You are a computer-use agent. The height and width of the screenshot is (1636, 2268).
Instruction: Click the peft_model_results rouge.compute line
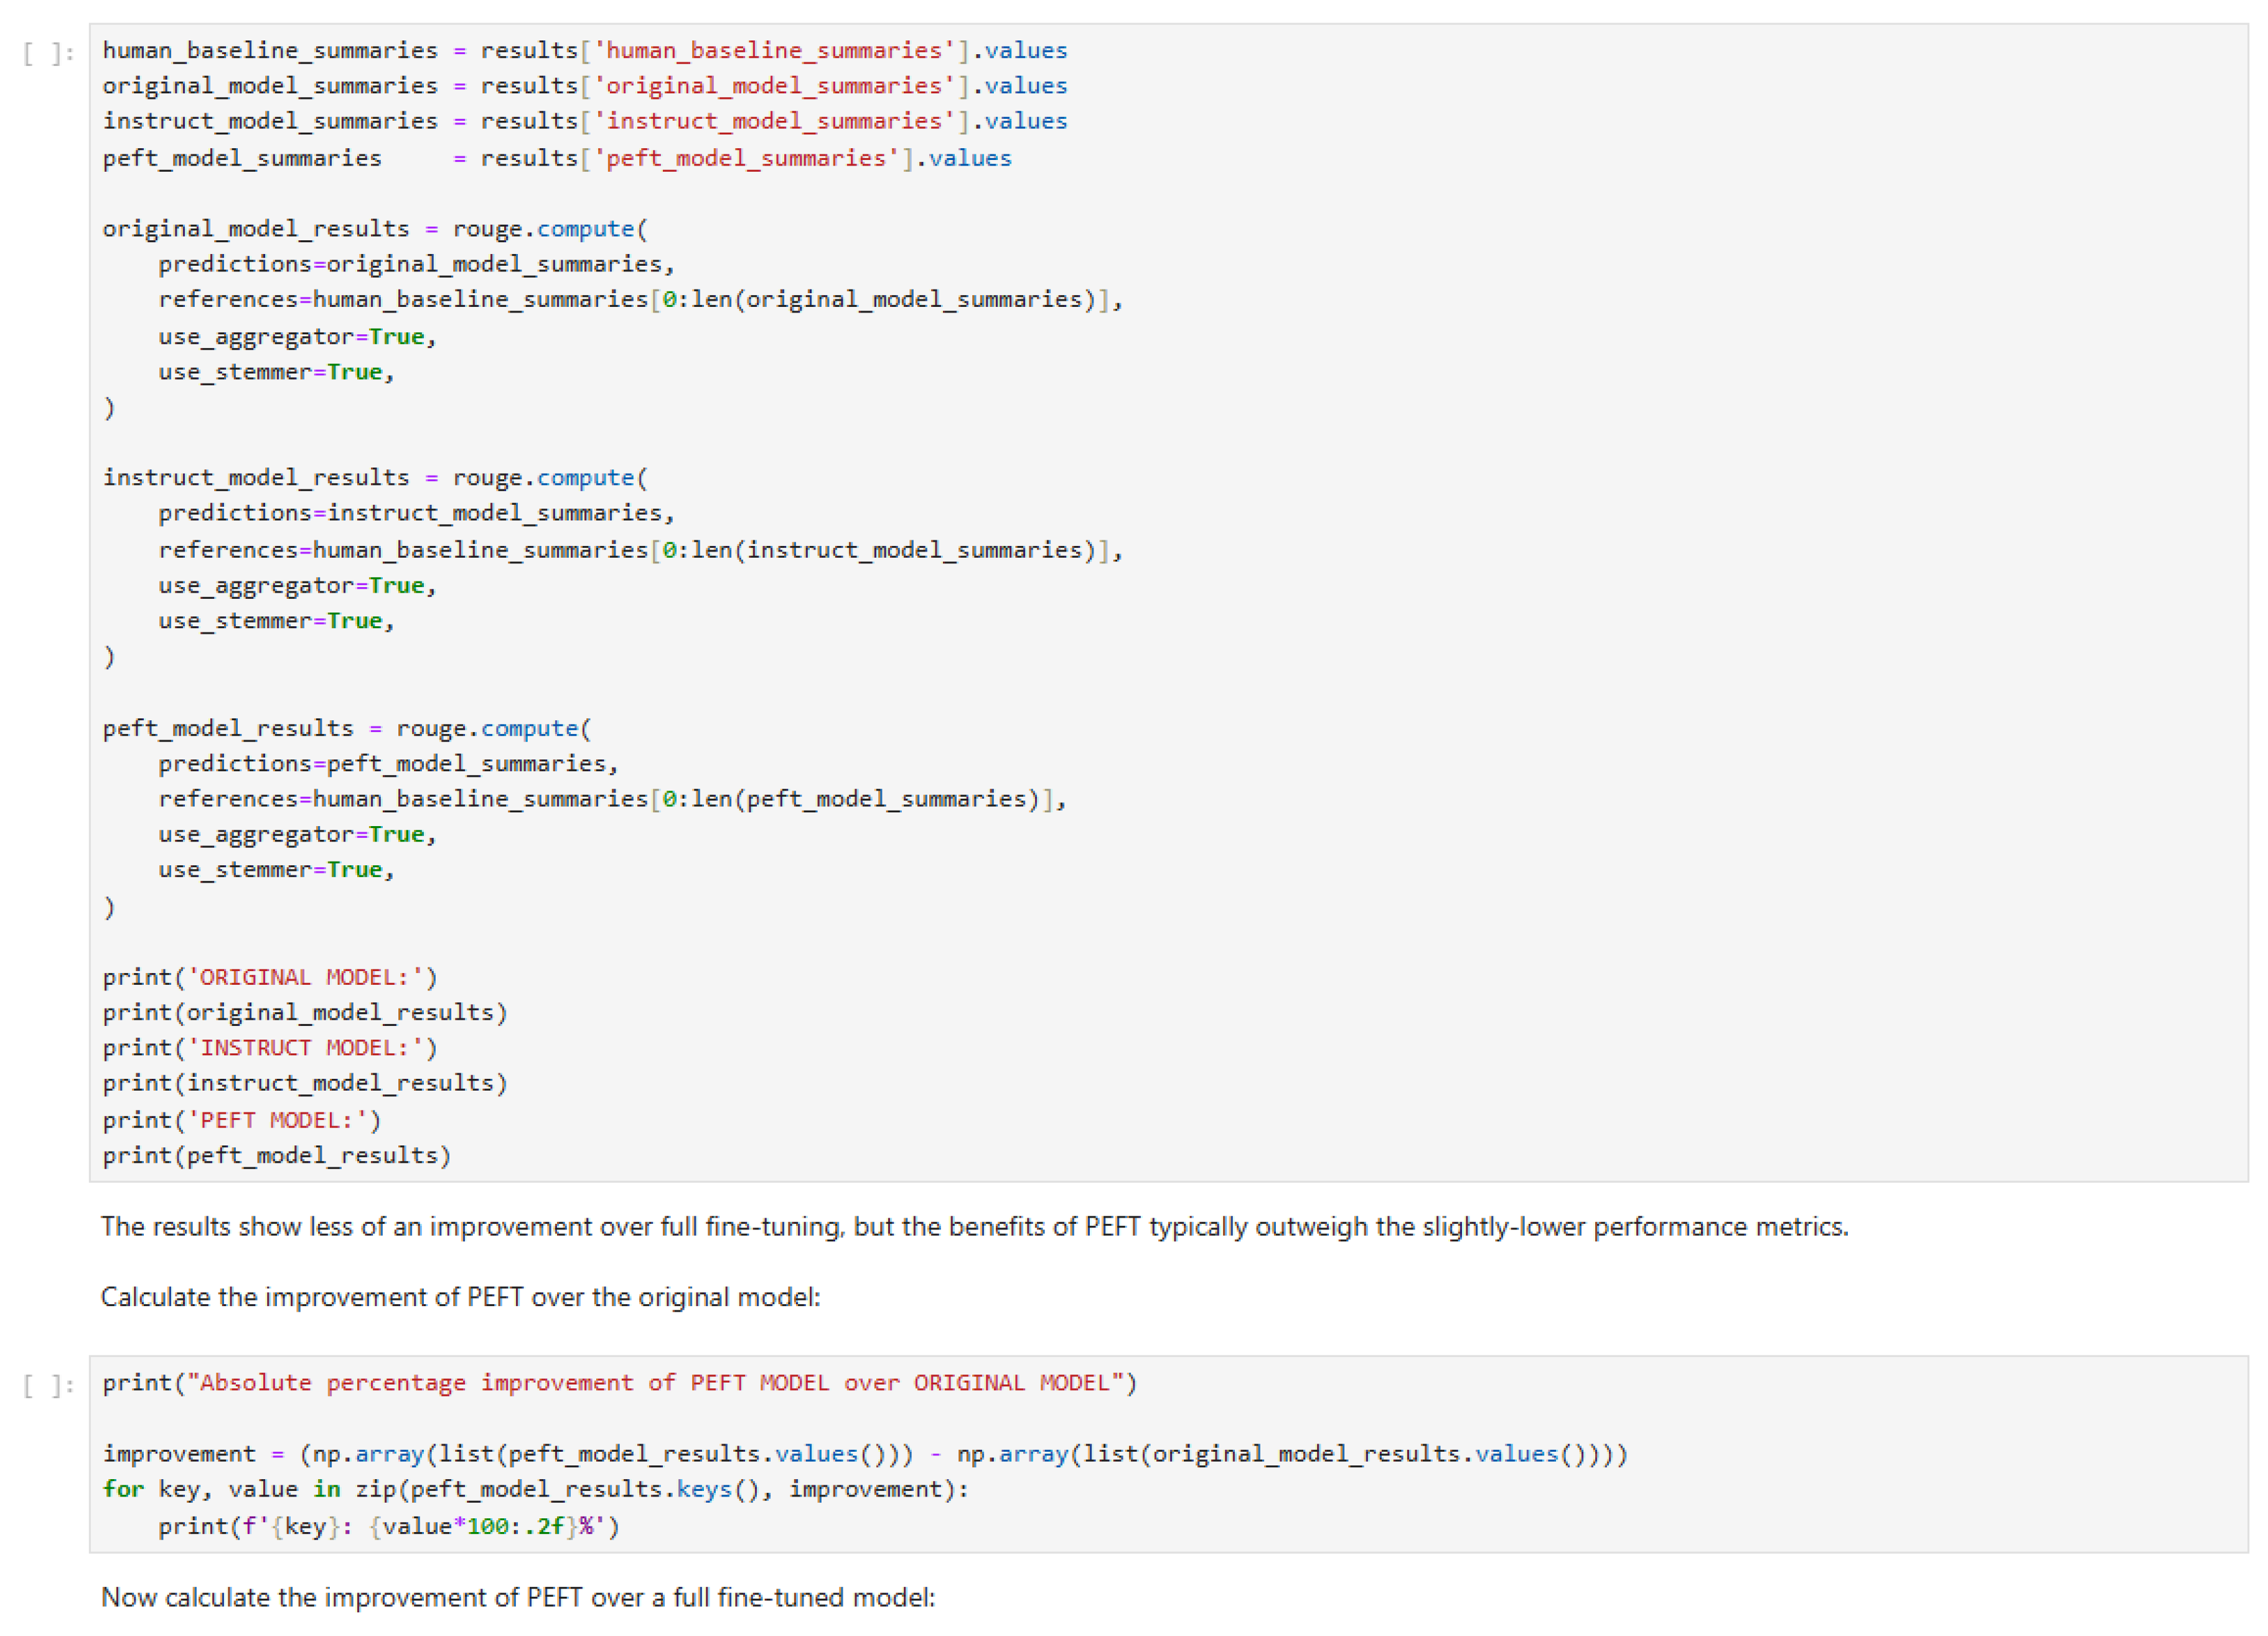[347, 728]
